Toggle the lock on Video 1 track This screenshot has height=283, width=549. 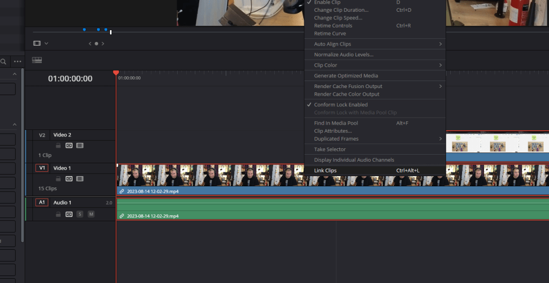(x=58, y=179)
